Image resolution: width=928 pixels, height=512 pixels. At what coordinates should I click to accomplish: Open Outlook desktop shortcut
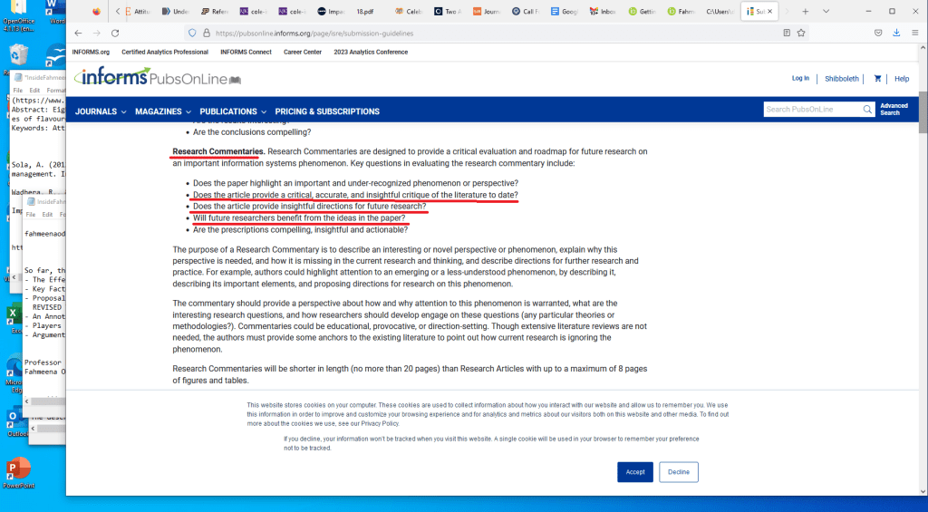[16, 422]
